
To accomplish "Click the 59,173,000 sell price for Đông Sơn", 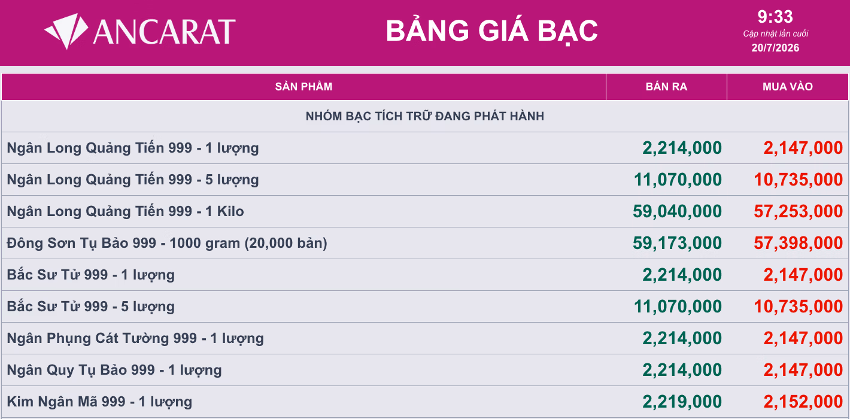I will coord(677,243).
